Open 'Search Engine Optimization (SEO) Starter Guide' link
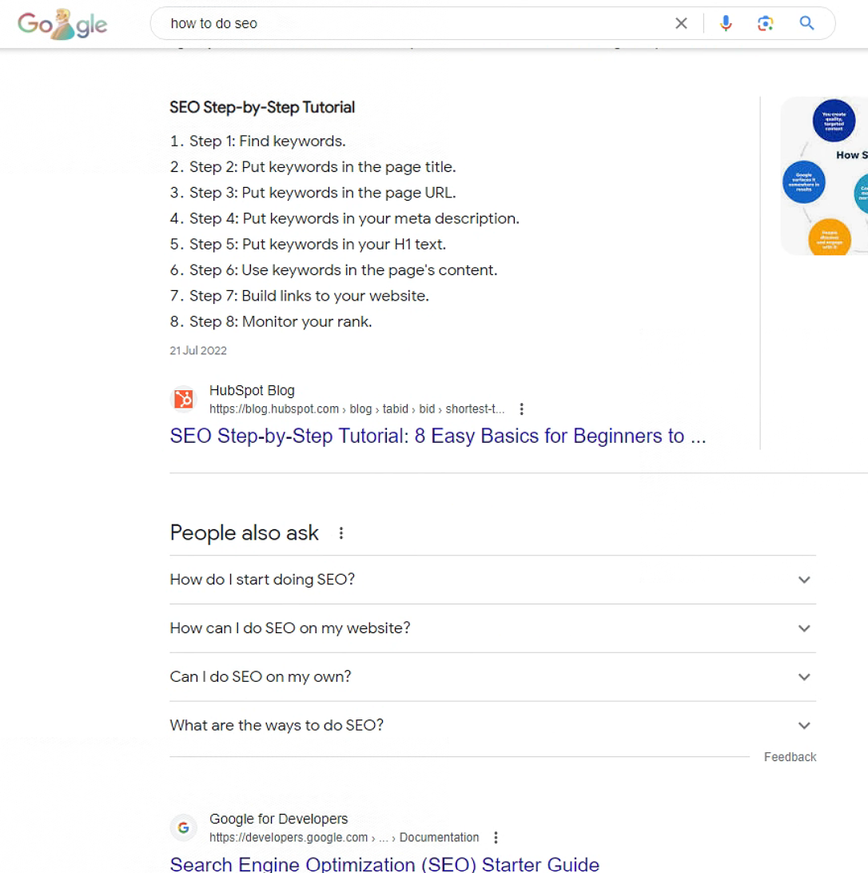 384,863
